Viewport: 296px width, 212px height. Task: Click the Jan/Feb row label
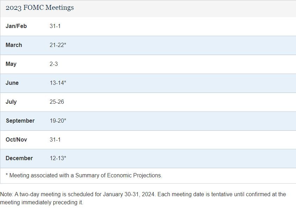click(16, 26)
